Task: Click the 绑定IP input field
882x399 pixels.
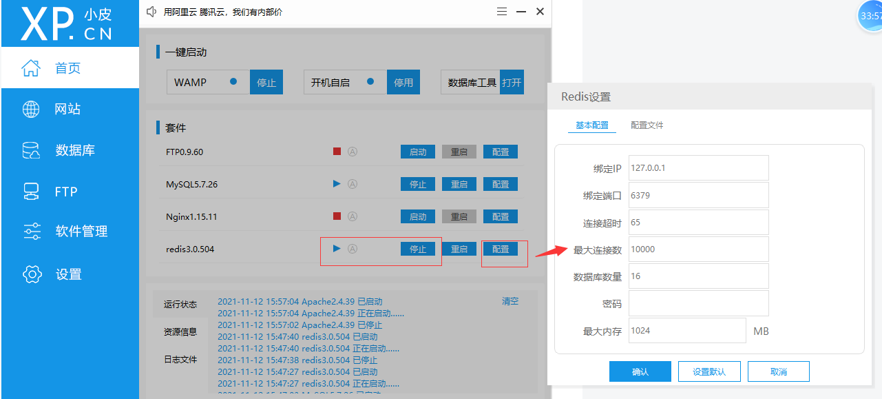Action: pos(698,168)
